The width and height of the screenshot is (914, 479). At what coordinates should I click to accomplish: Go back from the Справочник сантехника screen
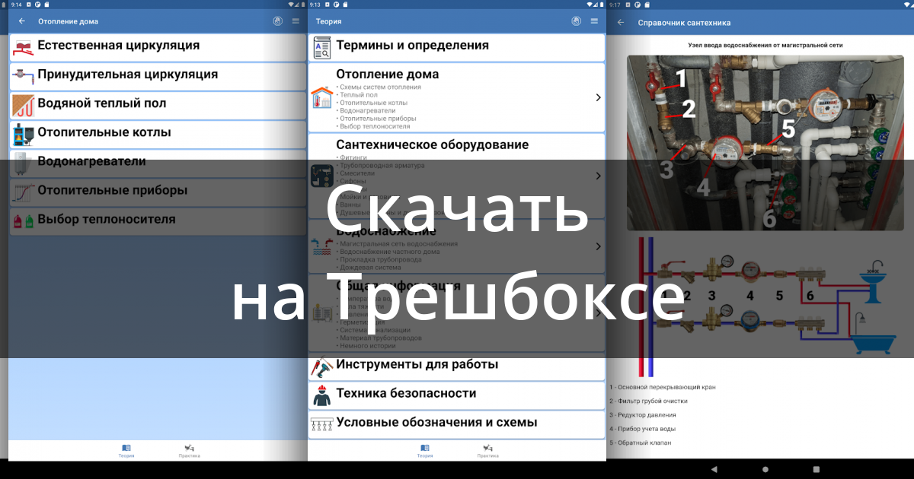[x=621, y=22]
